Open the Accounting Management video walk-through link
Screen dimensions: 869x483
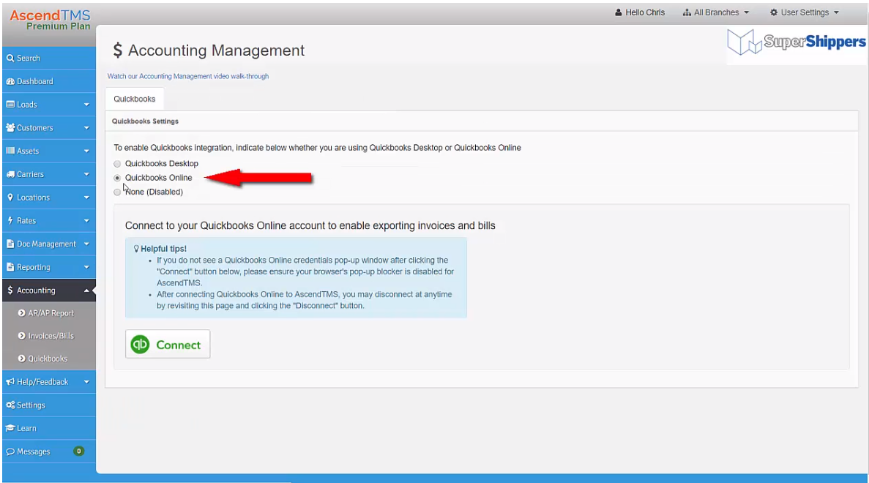pos(188,76)
